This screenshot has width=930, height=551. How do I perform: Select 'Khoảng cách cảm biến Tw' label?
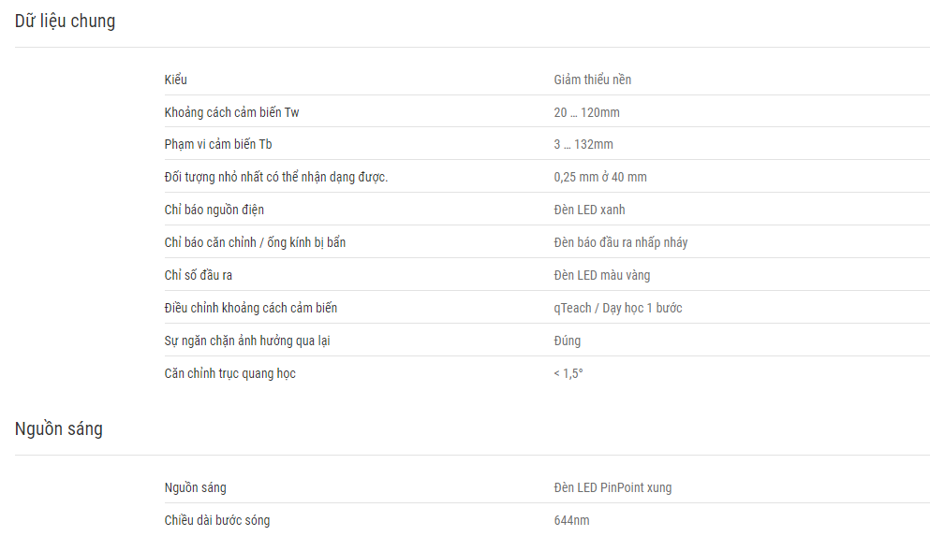[x=232, y=112]
